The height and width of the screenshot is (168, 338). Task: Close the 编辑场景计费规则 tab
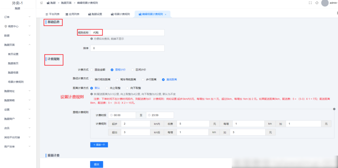point(165,14)
